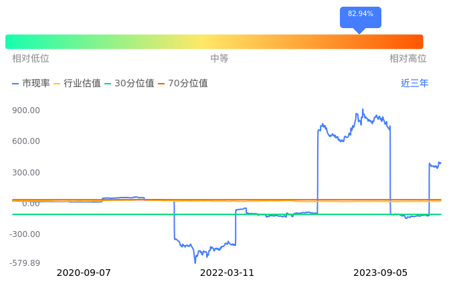459x296 pixels.
Task: Toggle the 30分位值 legend label
Action: tap(134, 84)
